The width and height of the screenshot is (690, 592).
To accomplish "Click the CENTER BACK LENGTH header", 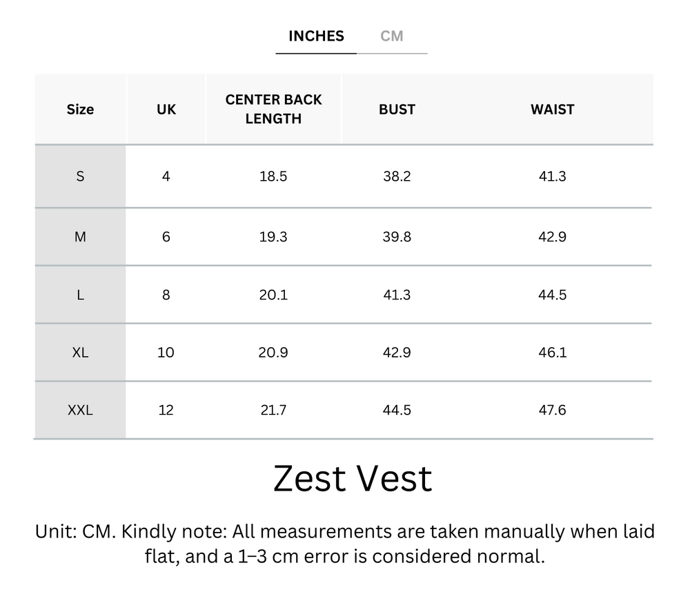I will point(273,109).
